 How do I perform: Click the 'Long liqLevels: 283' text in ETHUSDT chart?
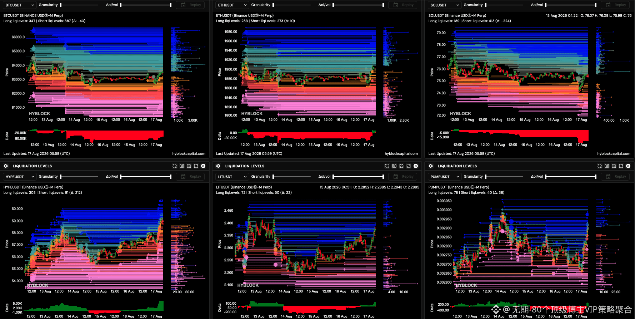tap(232, 21)
